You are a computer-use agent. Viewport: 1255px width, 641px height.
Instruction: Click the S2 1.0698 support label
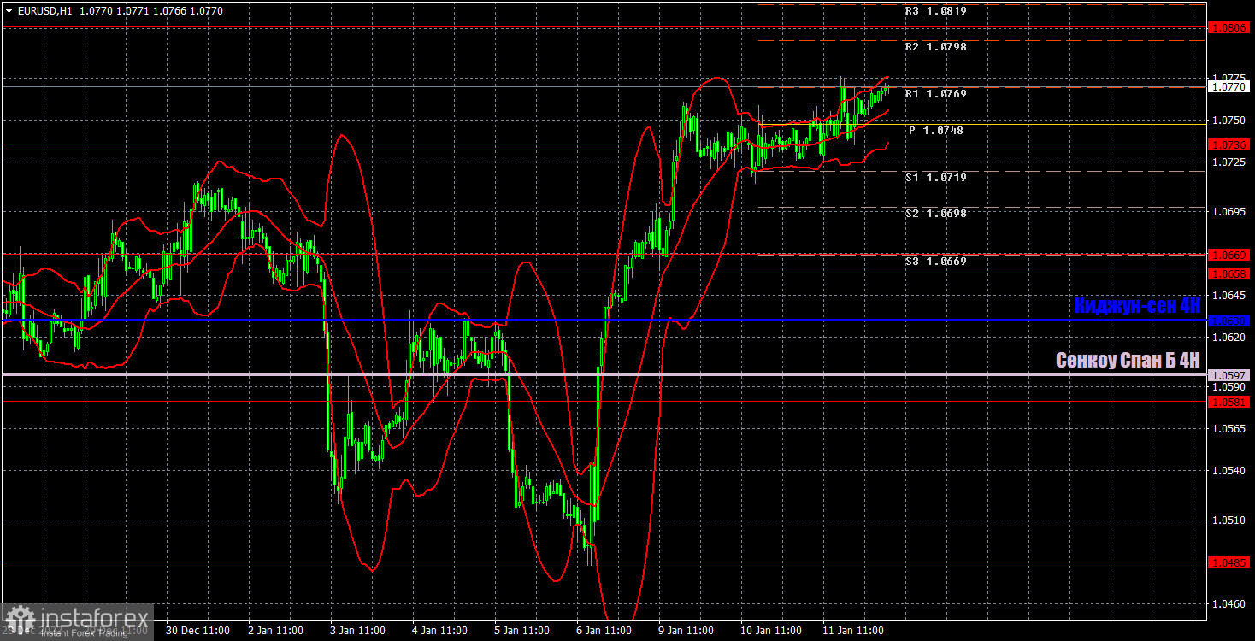(937, 214)
